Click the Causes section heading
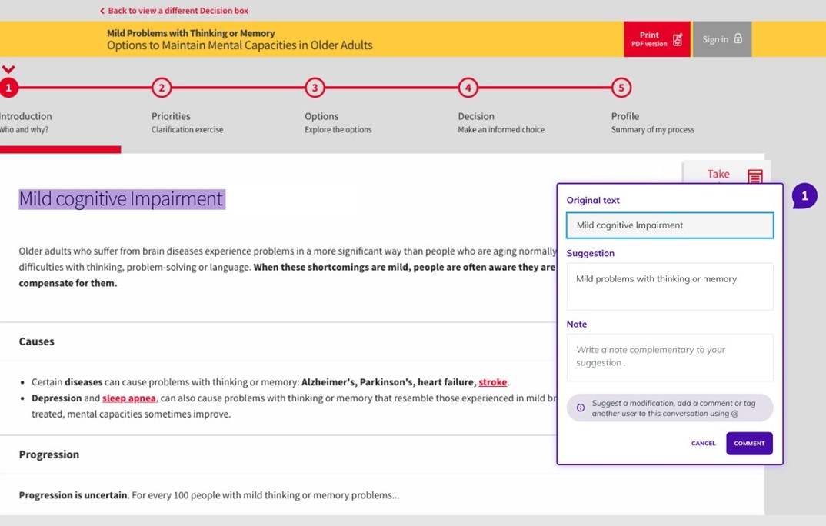 click(36, 341)
